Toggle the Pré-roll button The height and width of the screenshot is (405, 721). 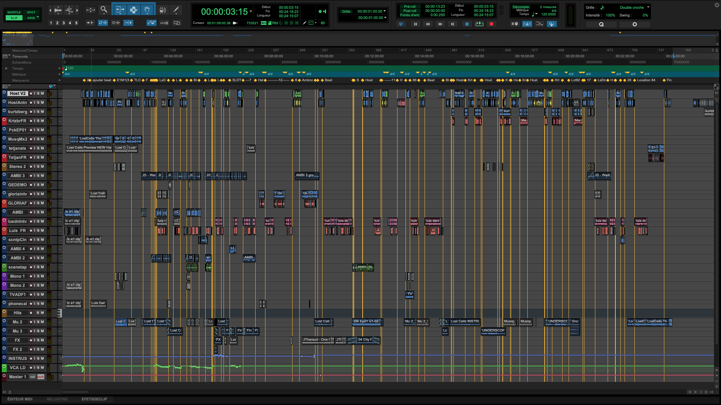[410, 6]
